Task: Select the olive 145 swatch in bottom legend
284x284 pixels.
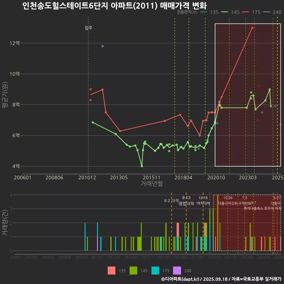Action: click(133, 270)
